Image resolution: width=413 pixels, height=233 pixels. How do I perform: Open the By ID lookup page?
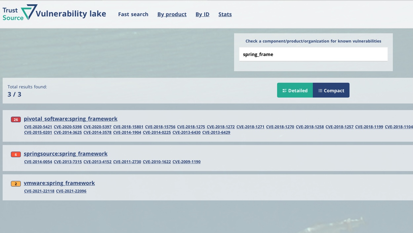pyautogui.click(x=202, y=14)
